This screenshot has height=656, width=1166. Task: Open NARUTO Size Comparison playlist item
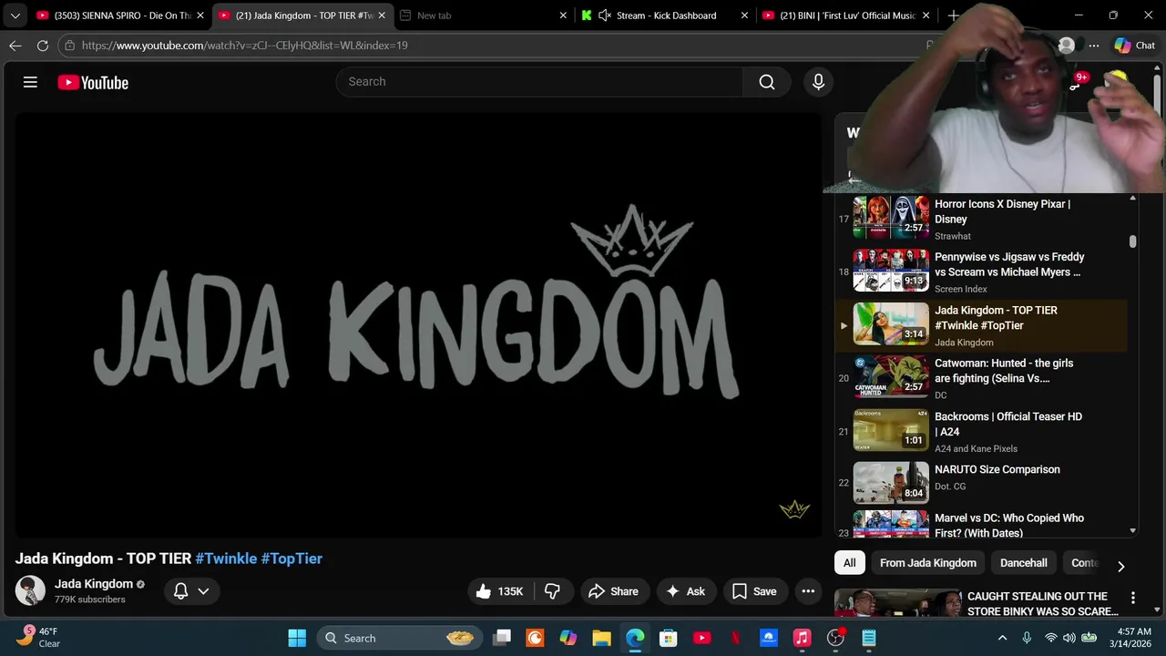pos(981,483)
